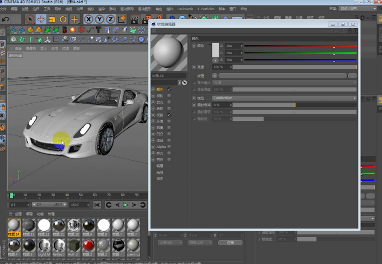Image resolution: width=382 pixels, height=264 pixels.
Task: Enable the 置换 channel checkbox
Action: click(x=169, y=159)
